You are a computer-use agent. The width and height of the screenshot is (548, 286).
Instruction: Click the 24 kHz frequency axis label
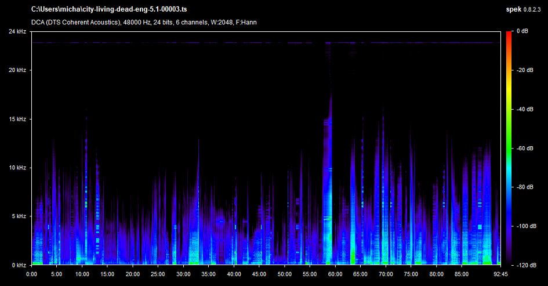(x=17, y=31)
